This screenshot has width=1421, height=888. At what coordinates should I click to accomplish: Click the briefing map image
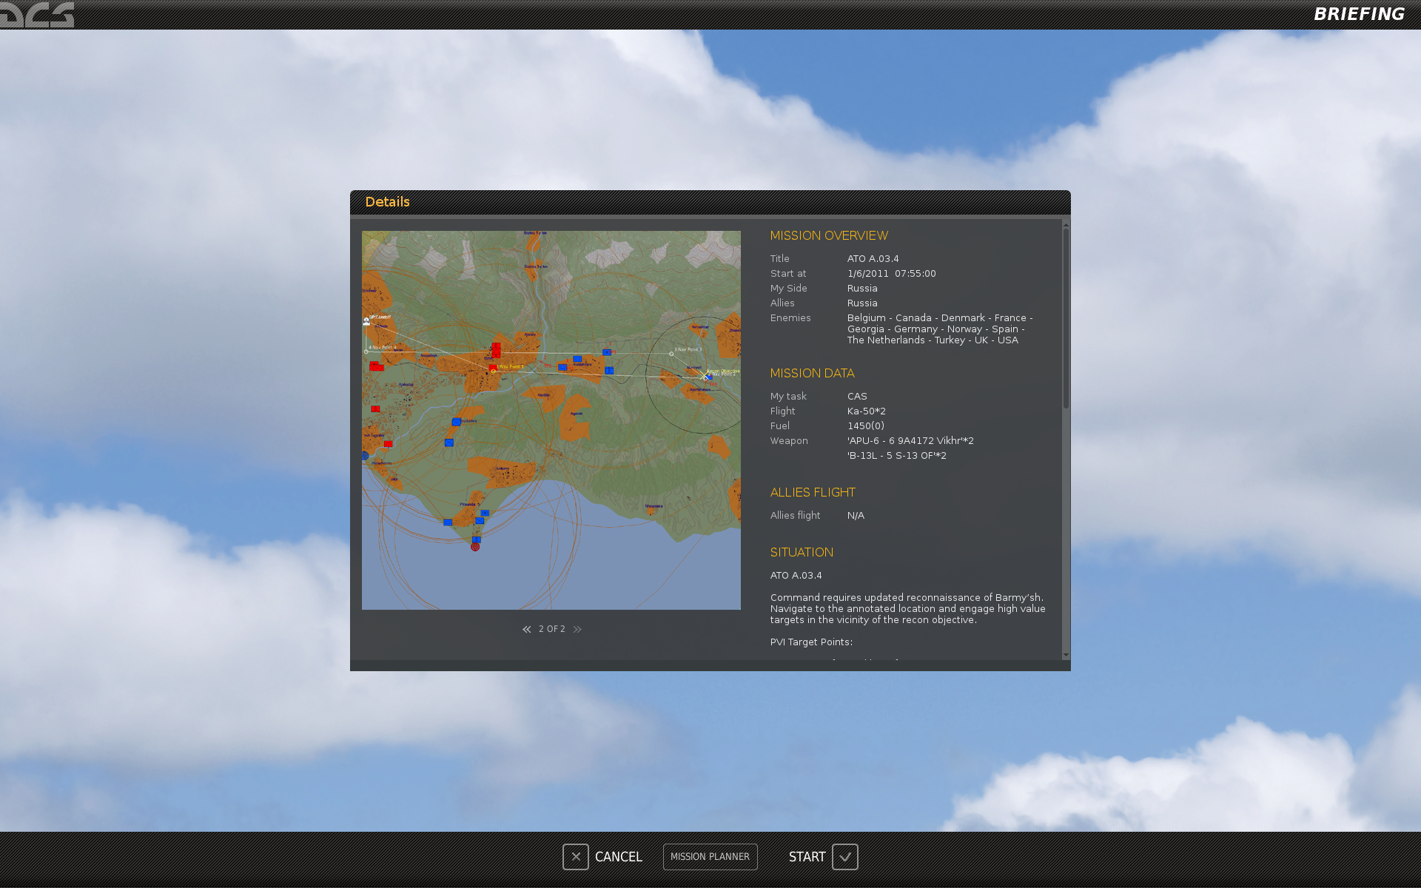tap(551, 420)
